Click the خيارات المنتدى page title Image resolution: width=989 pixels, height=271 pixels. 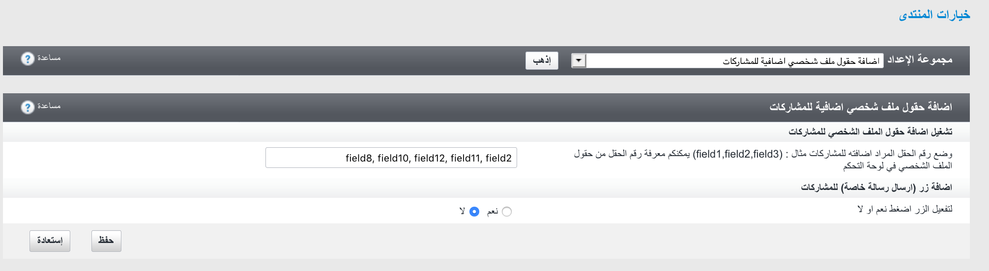click(x=934, y=15)
